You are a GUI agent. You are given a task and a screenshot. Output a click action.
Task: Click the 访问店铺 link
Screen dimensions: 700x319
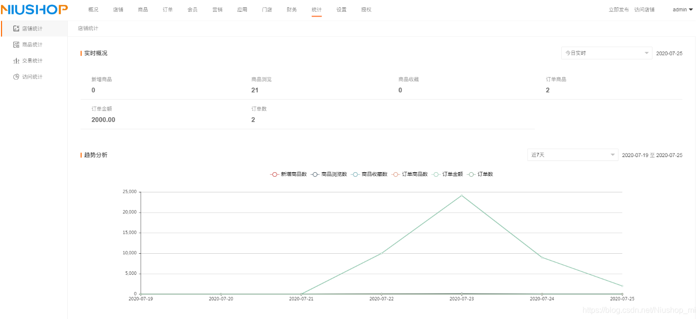pos(644,10)
